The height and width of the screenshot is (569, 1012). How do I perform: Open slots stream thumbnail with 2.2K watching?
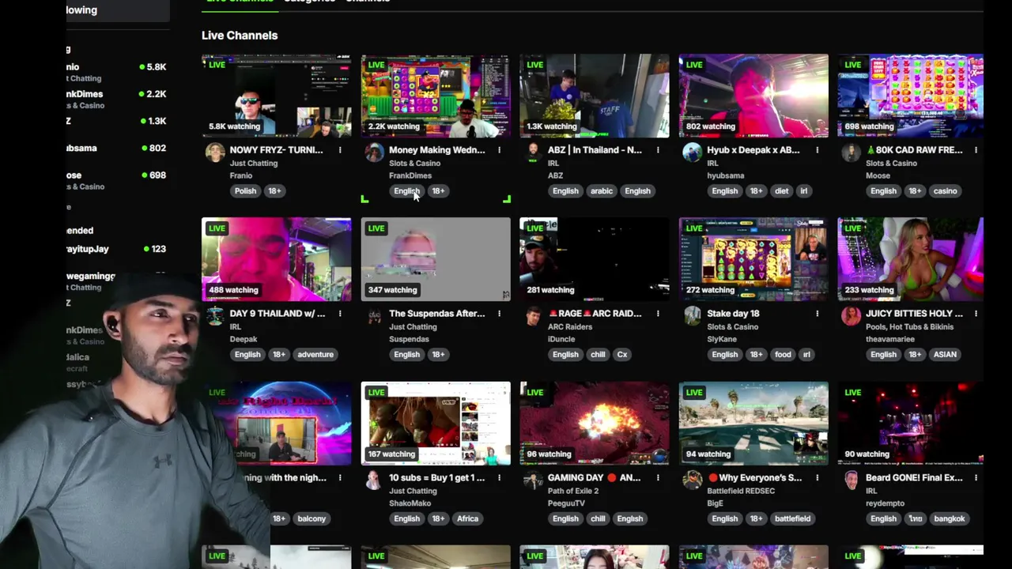[x=436, y=96]
